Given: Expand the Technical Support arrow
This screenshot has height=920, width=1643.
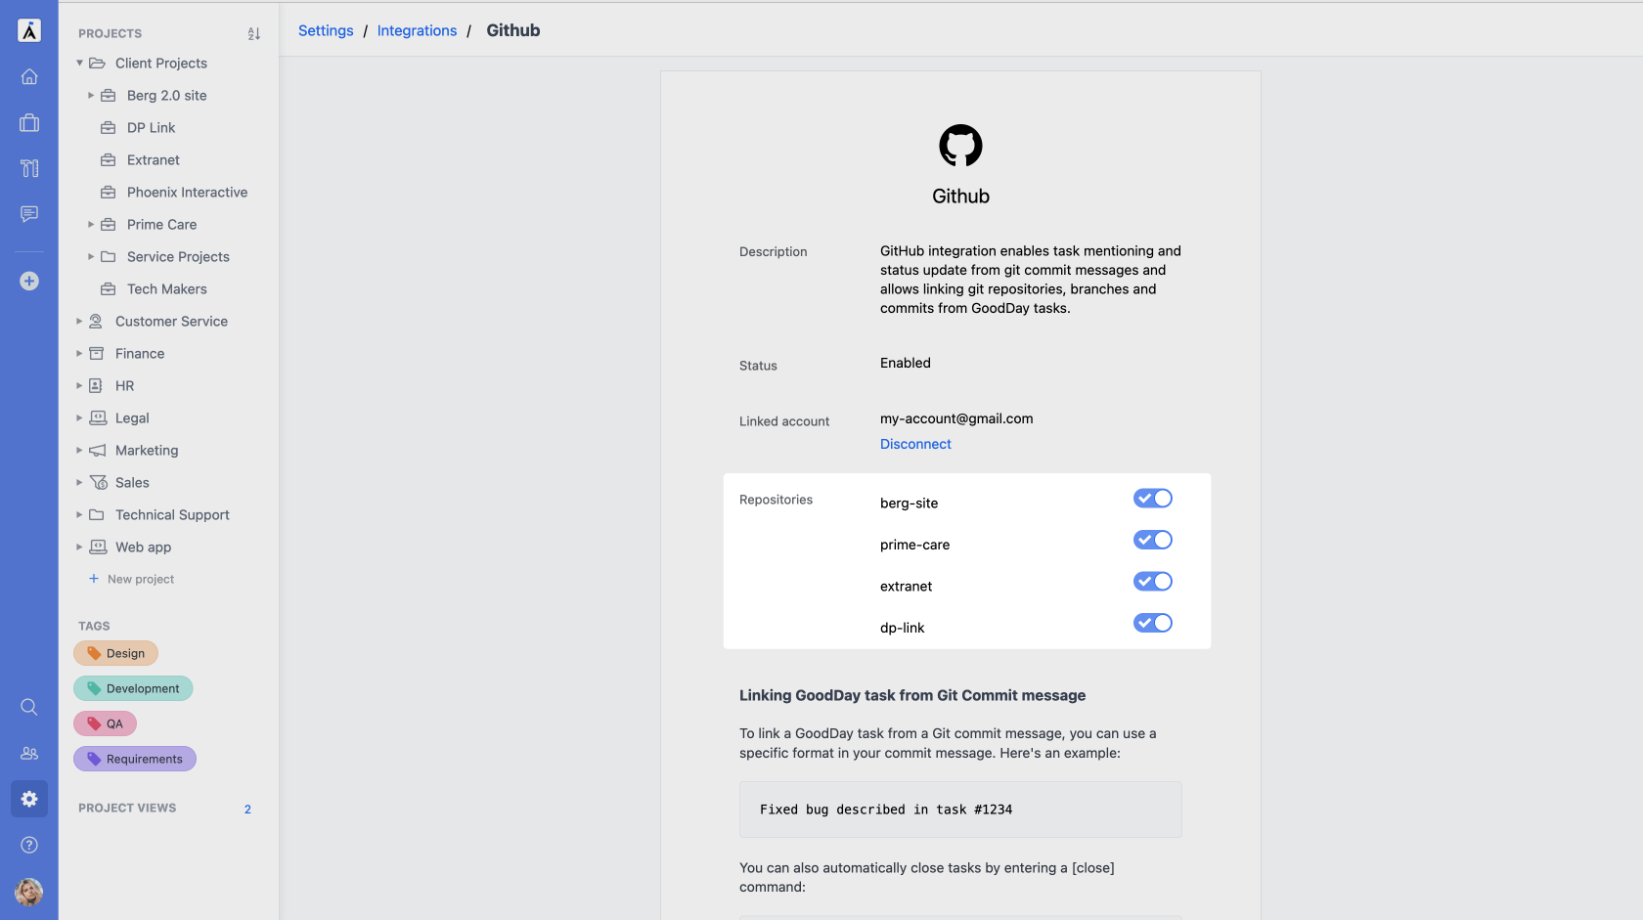Looking at the screenshot, I should point(79,514).
